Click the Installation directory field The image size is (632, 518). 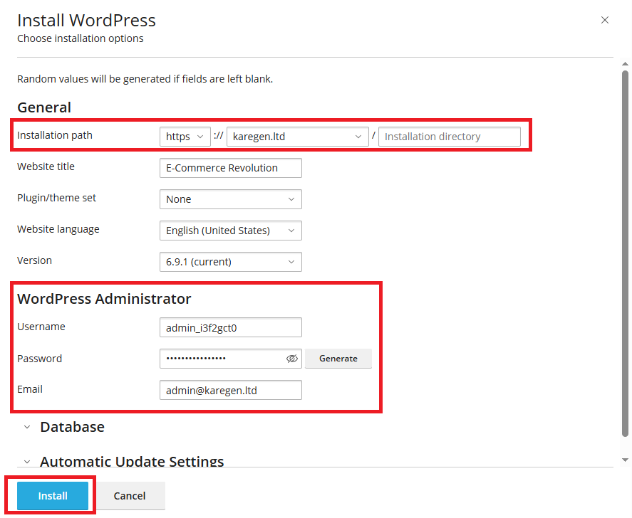(449, 137)
